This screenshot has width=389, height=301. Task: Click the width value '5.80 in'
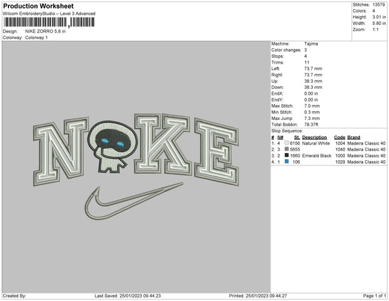tap(379, 23)
